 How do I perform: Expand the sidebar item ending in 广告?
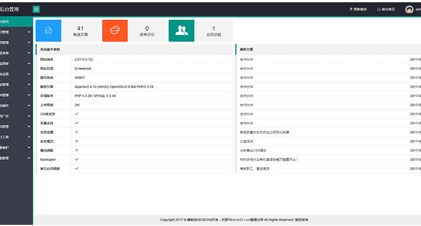(x=16, y=116)
